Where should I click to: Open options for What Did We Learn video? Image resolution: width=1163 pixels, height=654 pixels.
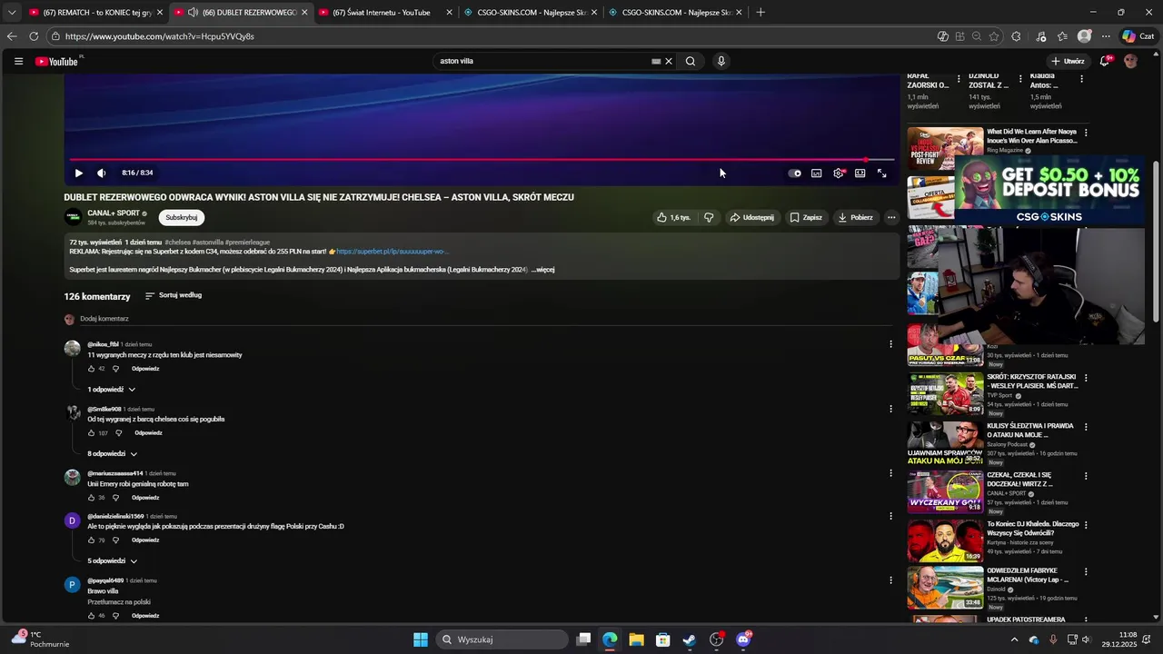click(x=1086, y=133)
